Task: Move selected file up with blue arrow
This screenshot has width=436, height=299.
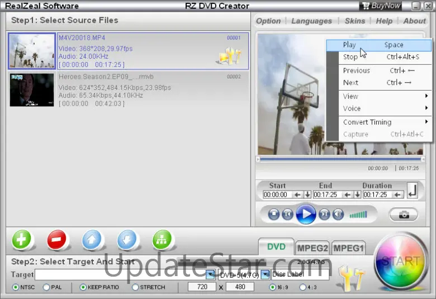Action: [x=92, y=239]
